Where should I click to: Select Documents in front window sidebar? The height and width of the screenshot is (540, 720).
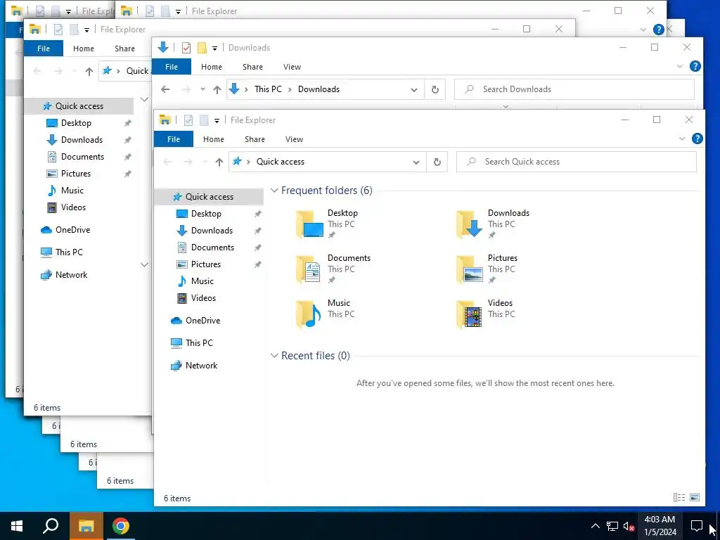pyautogui.click(x=212, y=247)
